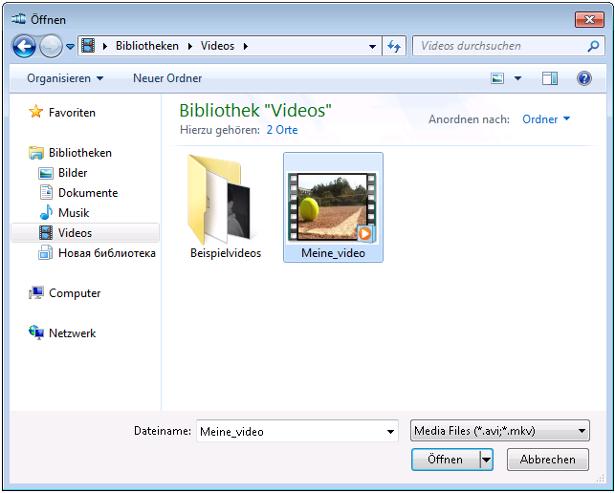Click the Новая библиотека library icon

[46, 252]
